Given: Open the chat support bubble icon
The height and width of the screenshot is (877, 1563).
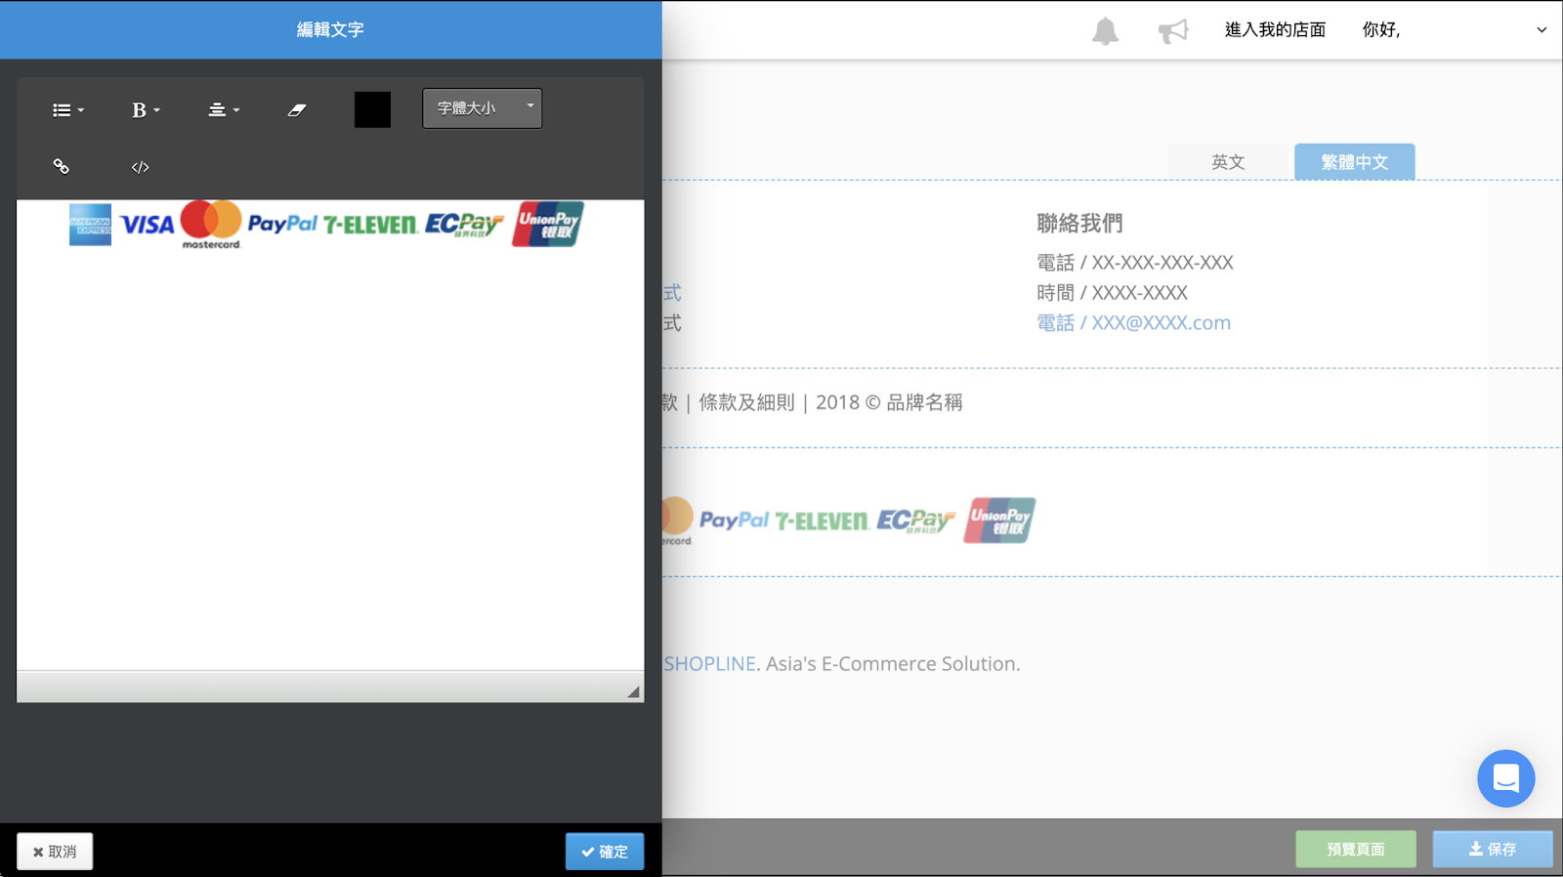Looking at the screenshot, I should [1505, 778].
